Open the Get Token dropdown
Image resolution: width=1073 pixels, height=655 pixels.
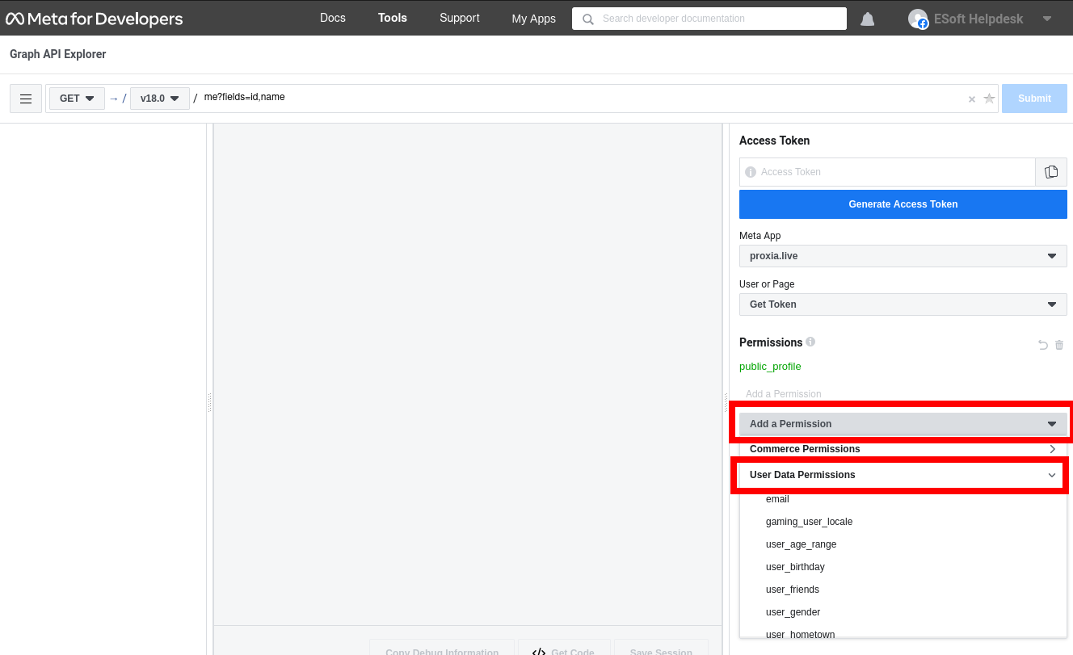903,304
